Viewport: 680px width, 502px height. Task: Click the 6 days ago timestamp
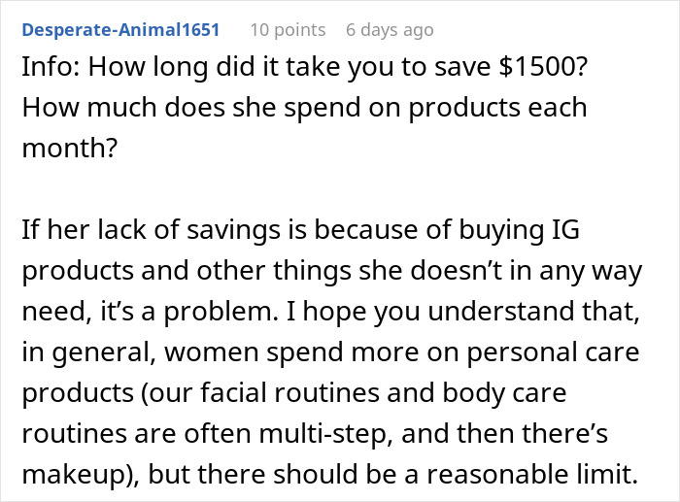click(390, 30)
